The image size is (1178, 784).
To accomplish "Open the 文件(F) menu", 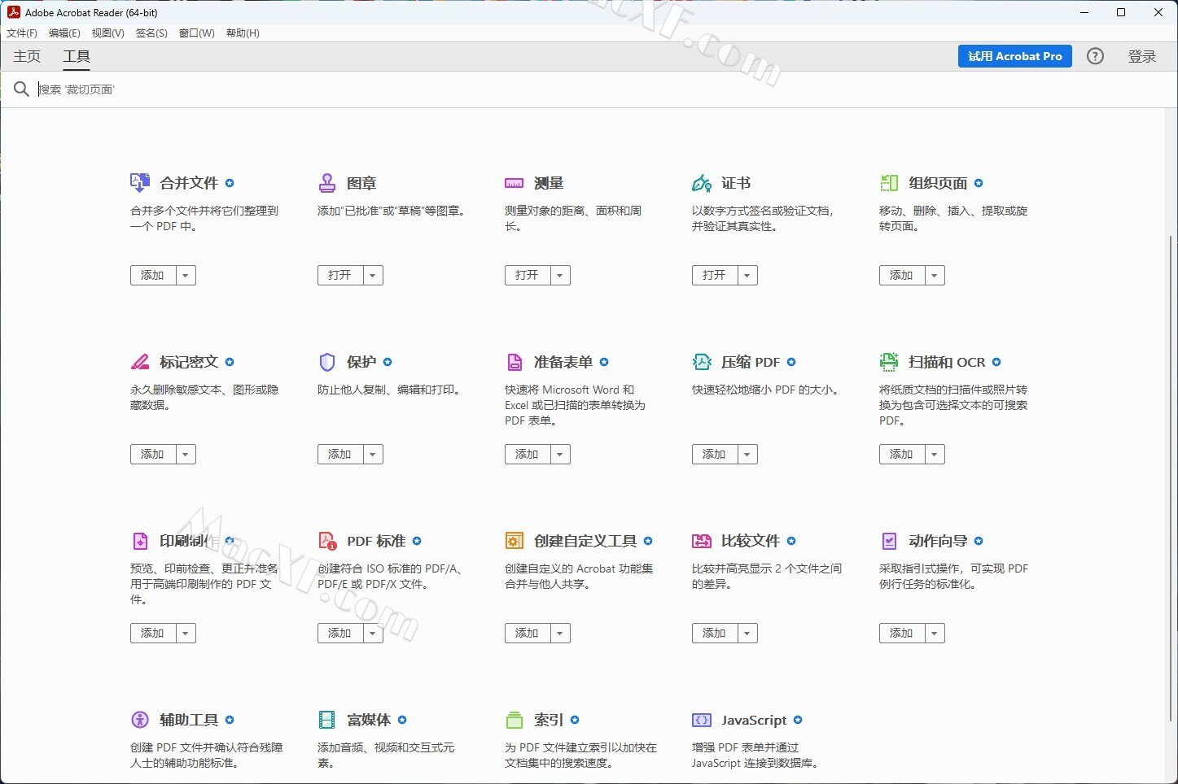I will click(x=22, y=33).
